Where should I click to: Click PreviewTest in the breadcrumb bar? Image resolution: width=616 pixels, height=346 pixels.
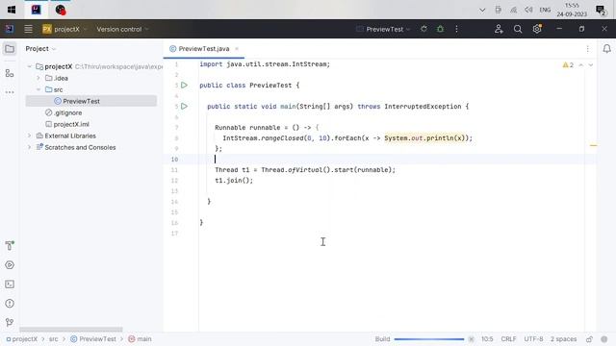(x=93, y=339)
